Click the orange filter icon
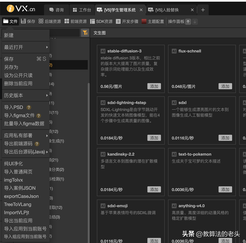 pos(85,33)
